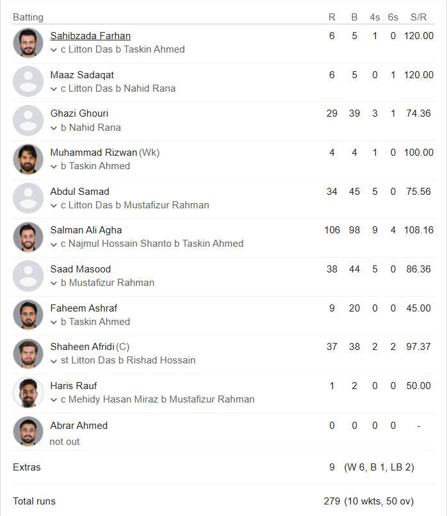Click the Abdul Samad player name
The width and height of the screenshot is (447, 516).
click(x=80, y=192)
